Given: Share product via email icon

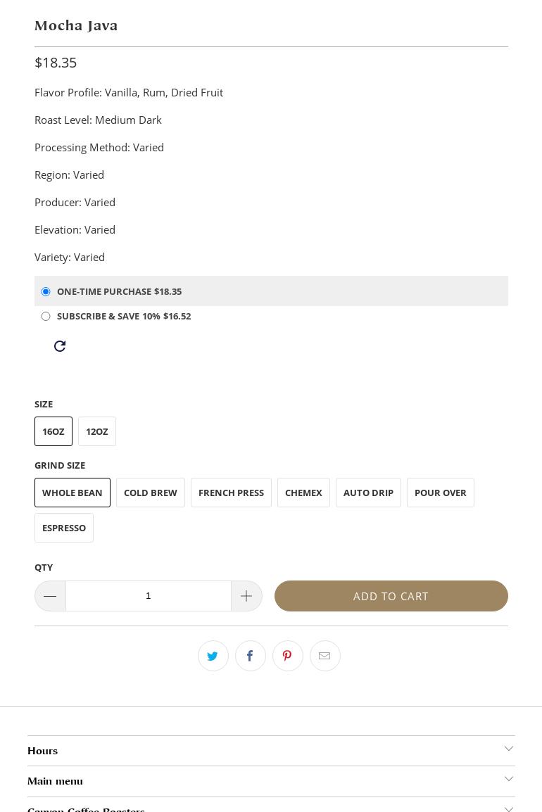Looking at the screenshot, I should (x=324, y=656).
